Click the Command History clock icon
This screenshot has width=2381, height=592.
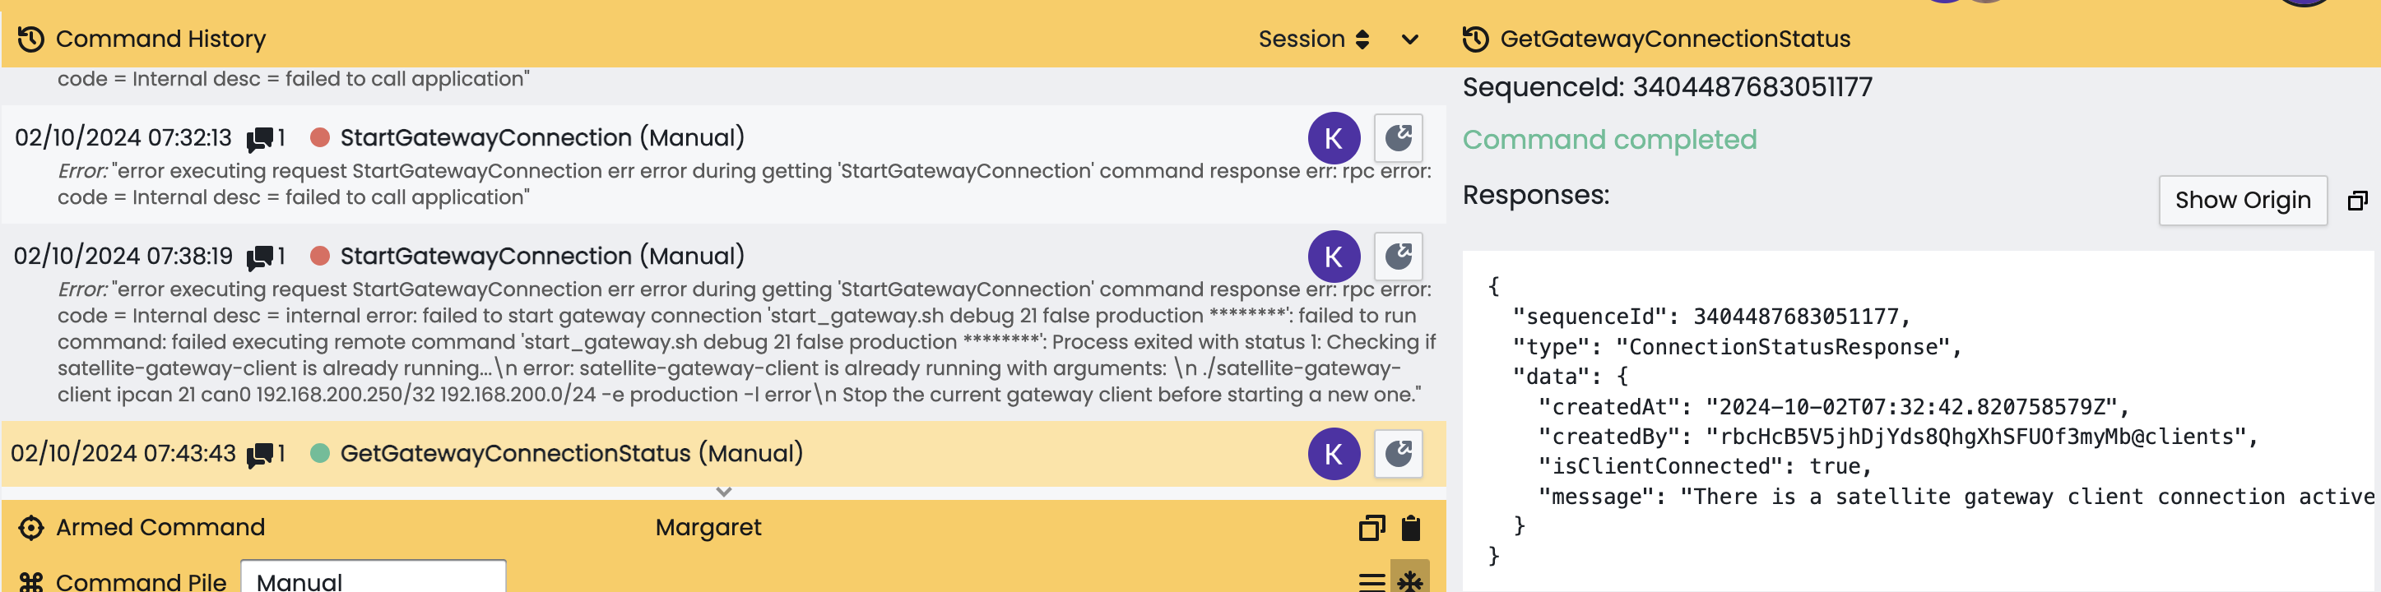[30, 39]
